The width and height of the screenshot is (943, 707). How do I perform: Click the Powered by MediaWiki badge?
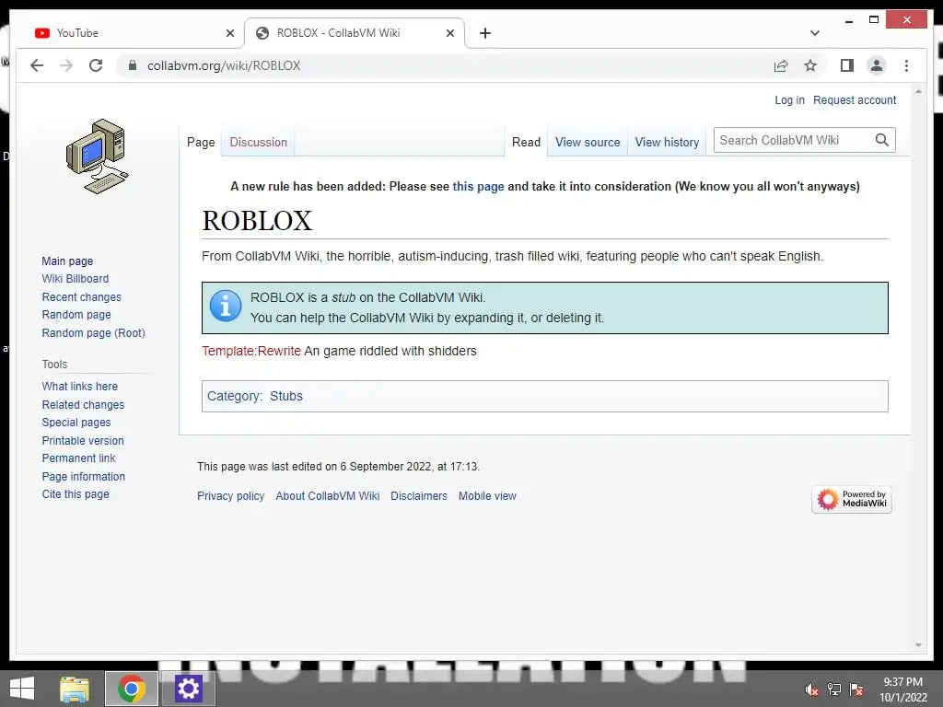point(852,499)
